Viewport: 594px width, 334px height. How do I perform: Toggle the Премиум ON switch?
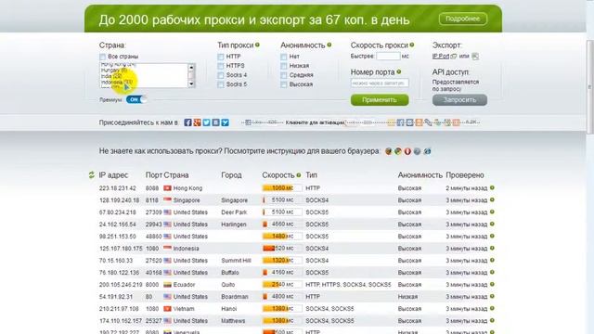click(x=136, y=99)
